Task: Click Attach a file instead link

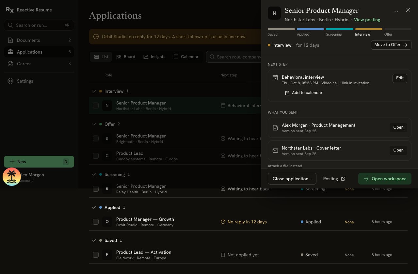Action: [x=285, y=166]
